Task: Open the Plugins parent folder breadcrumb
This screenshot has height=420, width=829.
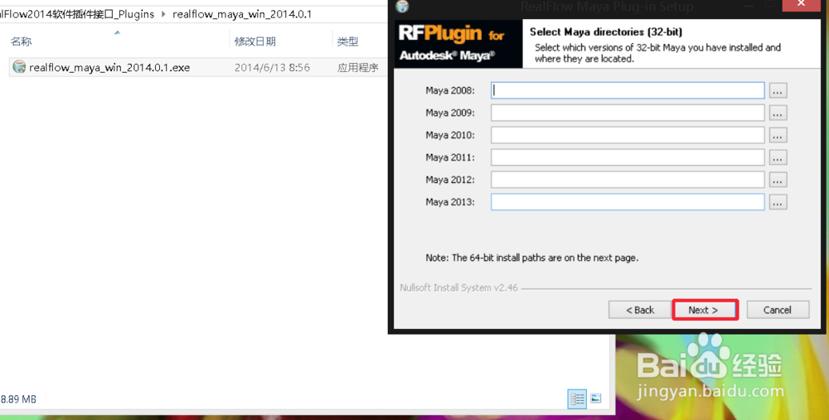Action: (x=77, y=14)
